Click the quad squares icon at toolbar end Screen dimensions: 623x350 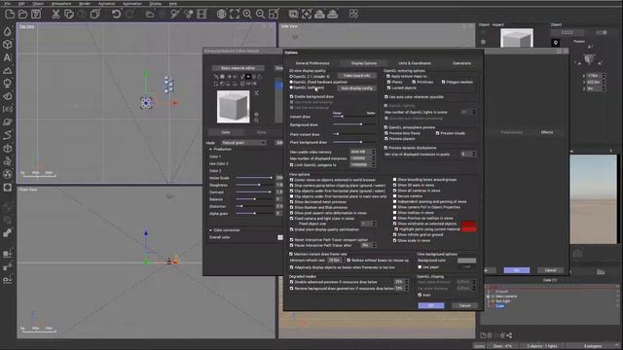(353, 15)
